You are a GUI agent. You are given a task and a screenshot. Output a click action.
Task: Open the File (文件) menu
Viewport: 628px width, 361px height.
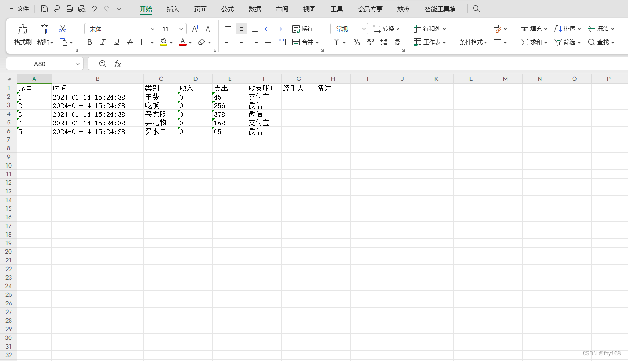tap(19, 9)
